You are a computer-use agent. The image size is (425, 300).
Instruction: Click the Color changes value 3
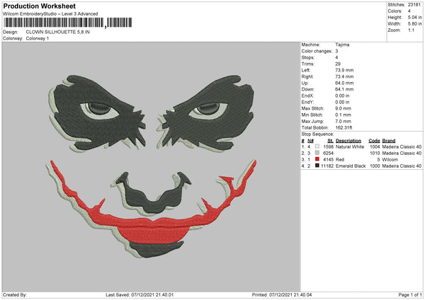(x=336, y=51)
